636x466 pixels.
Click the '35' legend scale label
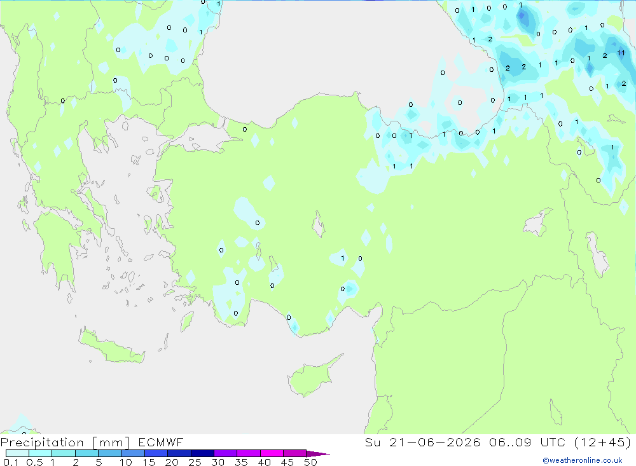click(241, 462)
